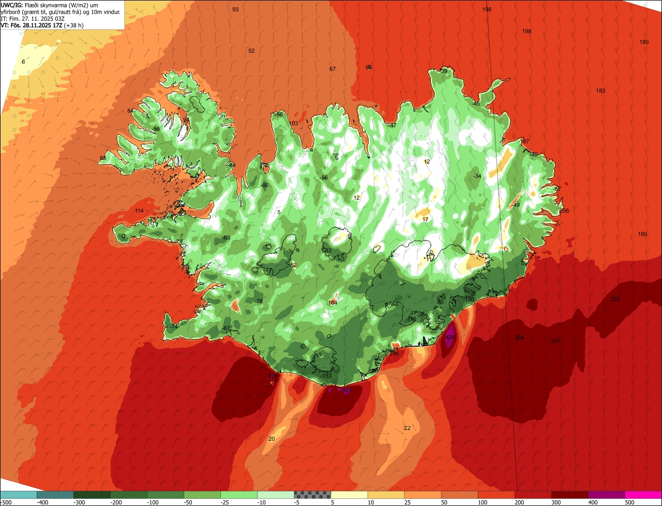Click the map value 84 by the Westfjords
The height and width of the screenshot is (506, 662).
[130, 111]
